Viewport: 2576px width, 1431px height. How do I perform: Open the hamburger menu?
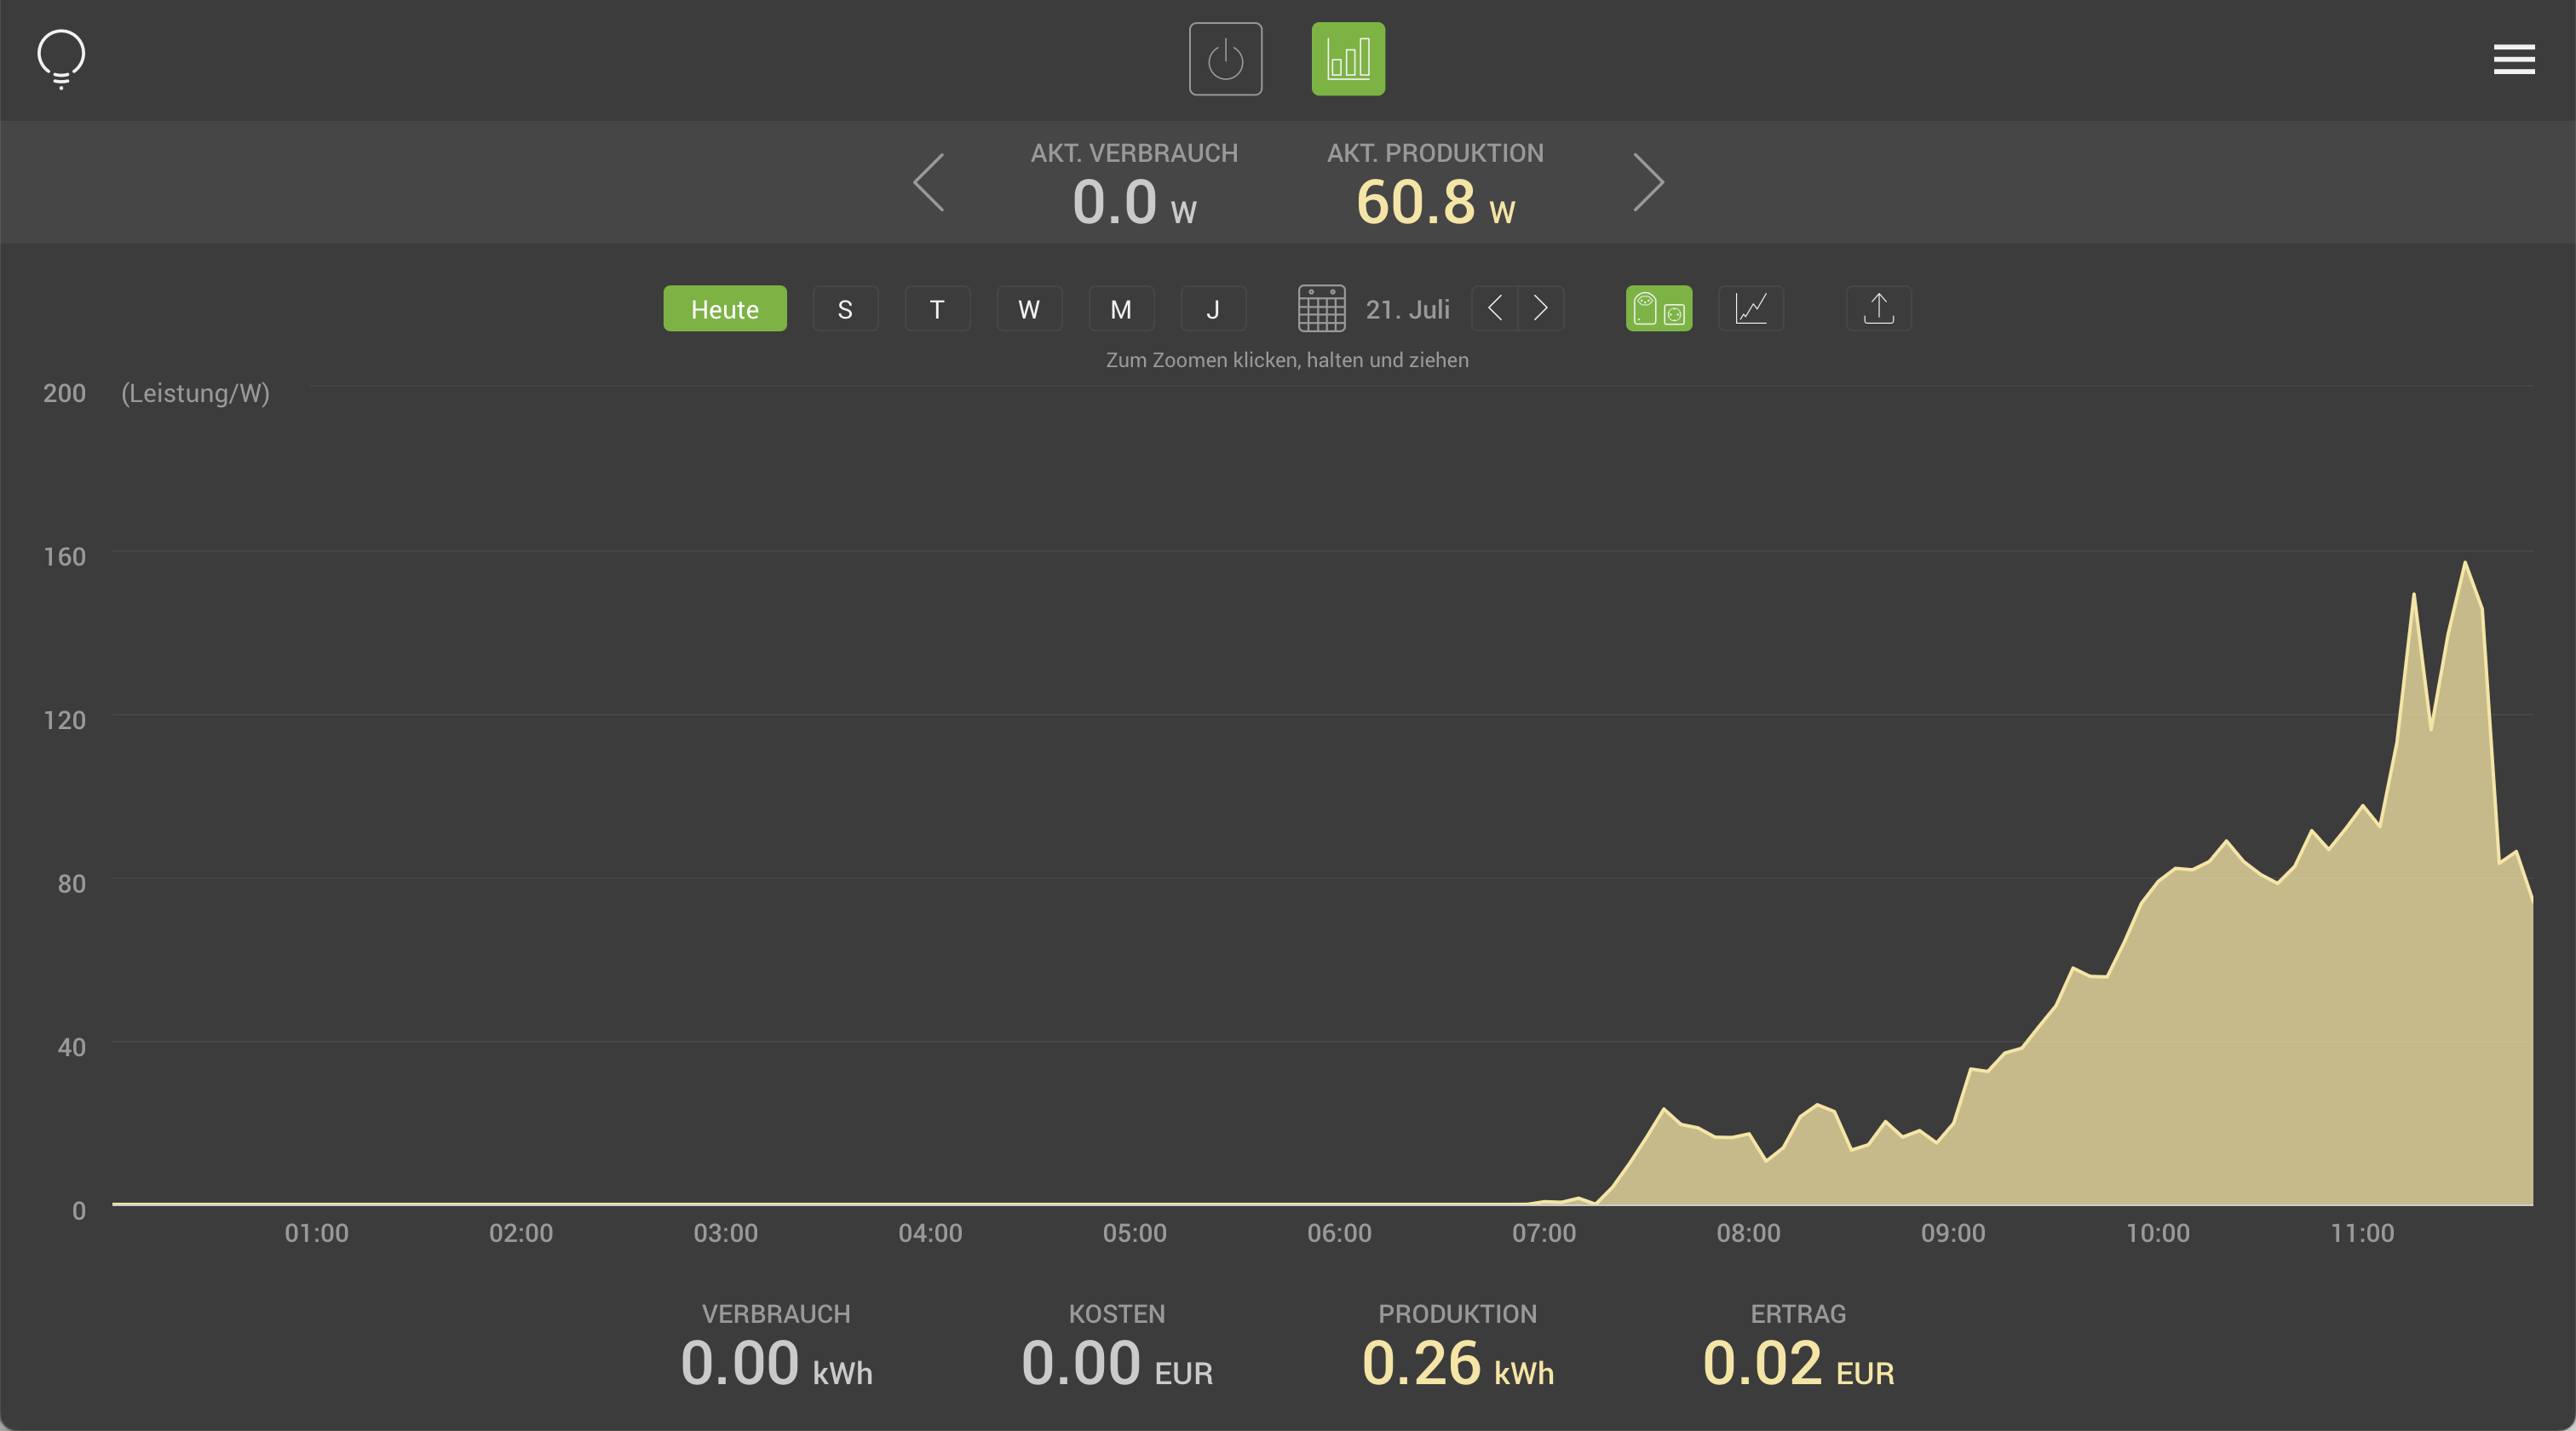point(2513,59)
